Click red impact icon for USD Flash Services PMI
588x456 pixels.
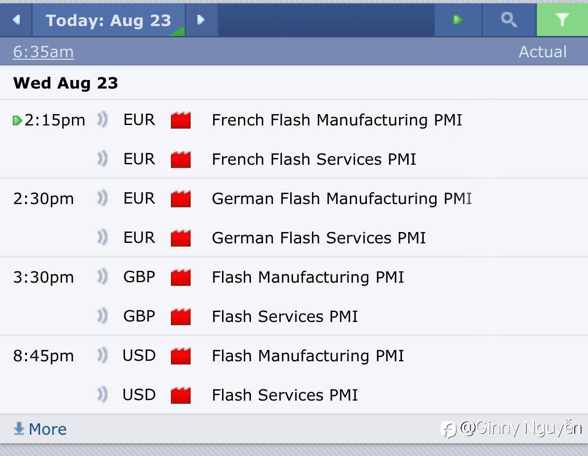[x=180, y=395]
